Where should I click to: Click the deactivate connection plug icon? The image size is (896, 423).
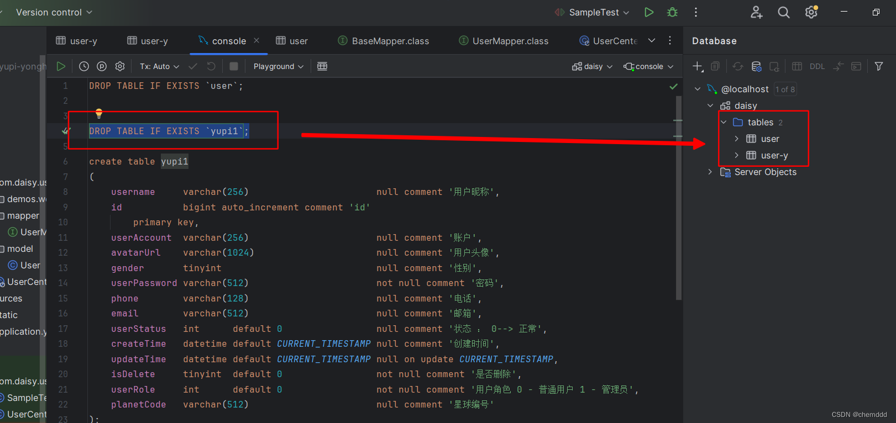tap(774, 66)
